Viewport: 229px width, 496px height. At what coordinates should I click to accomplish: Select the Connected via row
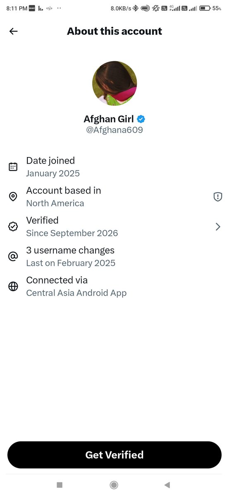click(x=114, y=286)
